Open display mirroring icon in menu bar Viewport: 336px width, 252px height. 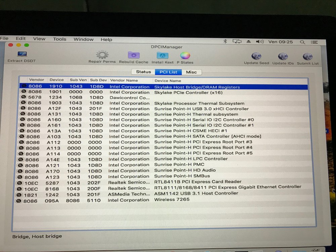click(x=237, y=41)
